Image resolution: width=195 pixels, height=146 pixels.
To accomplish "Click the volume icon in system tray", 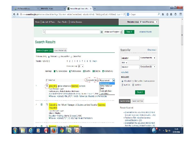I will 170,131.
